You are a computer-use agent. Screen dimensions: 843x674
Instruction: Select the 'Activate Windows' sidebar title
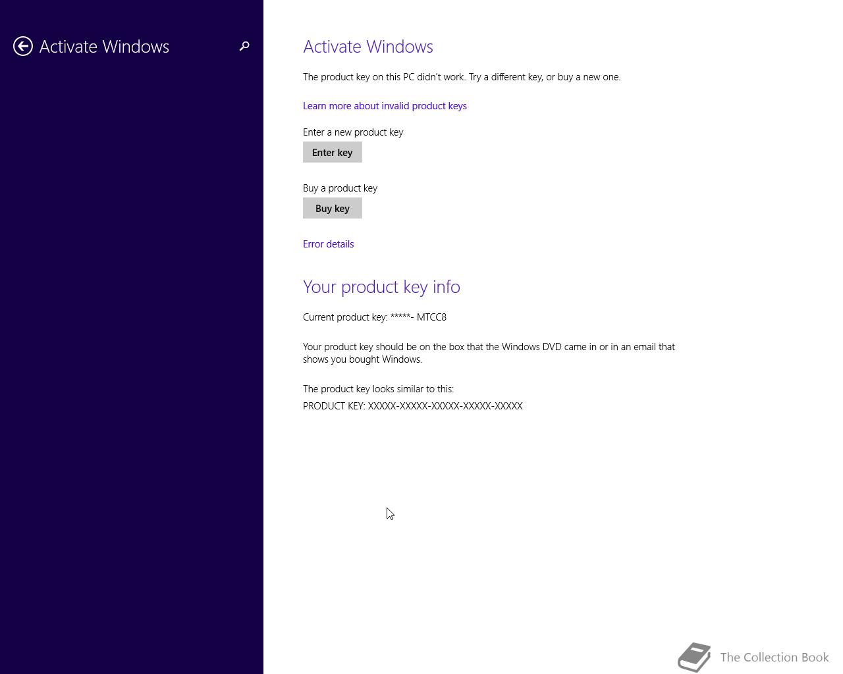coord(104,47)
